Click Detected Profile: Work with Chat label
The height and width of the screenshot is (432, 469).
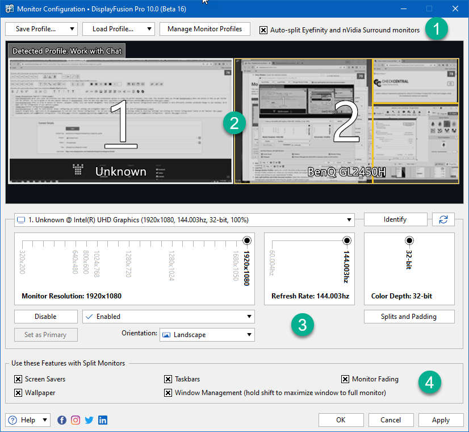click(67, 51)
